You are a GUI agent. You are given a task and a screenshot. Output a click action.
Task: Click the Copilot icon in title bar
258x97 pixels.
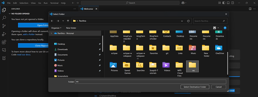(183, 3)
